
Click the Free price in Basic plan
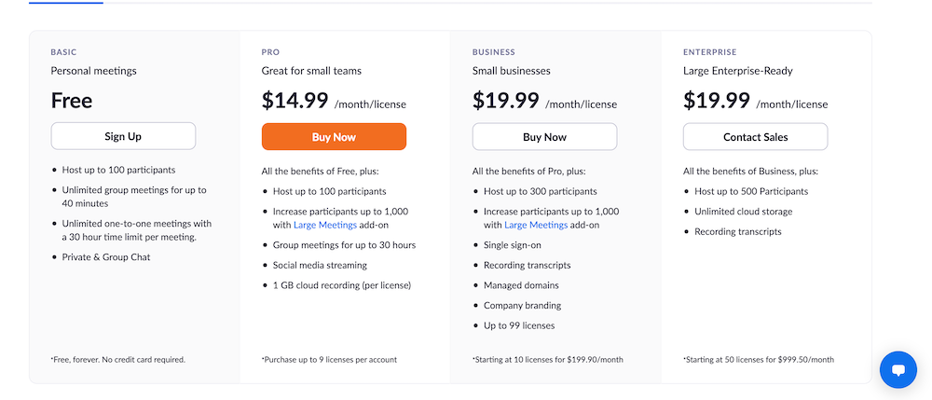click(x=72, y=100)
